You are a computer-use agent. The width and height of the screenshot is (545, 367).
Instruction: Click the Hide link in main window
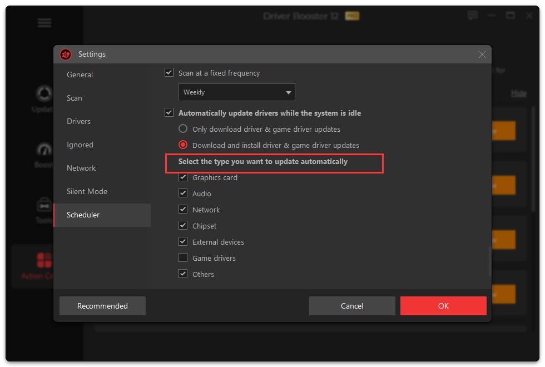(518, 93)
